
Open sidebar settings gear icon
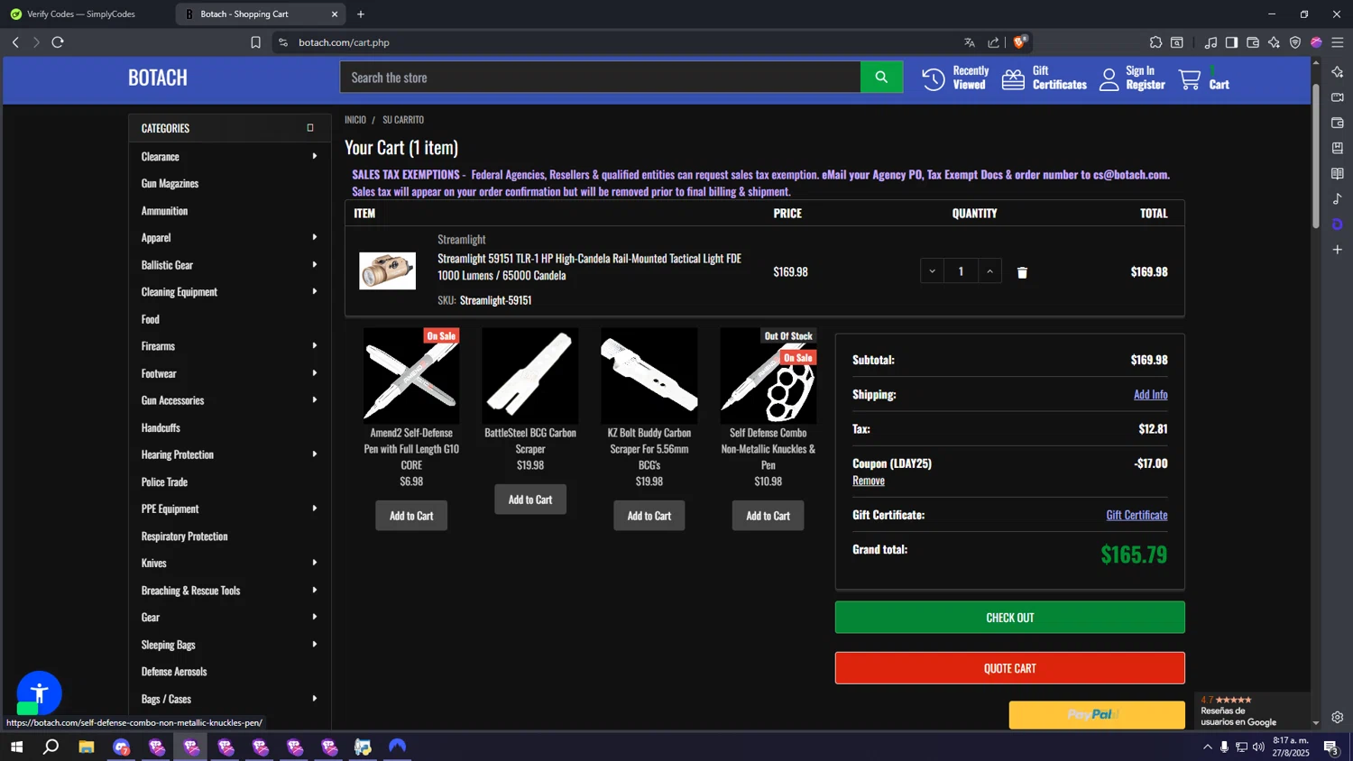(x=1337, y=718)
